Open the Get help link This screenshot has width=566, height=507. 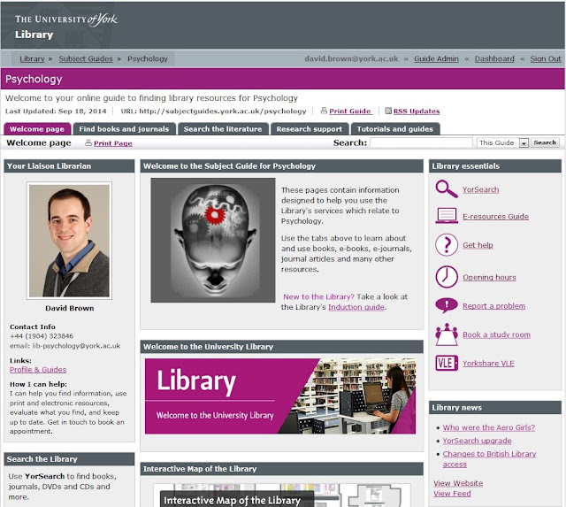(478, 245)
